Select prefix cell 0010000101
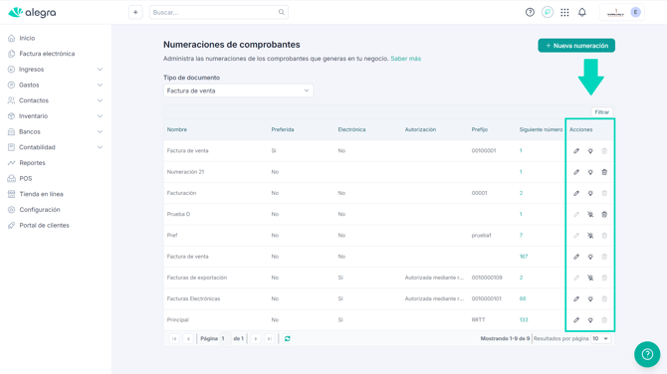 [486, 298]
